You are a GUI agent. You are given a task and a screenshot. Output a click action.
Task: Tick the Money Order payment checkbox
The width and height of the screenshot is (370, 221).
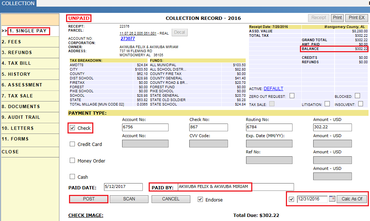[x=72, y=160]
